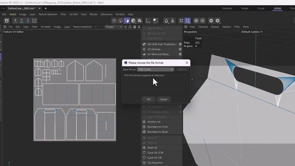Close the file format dialog
The height and width of the screenshot is (166, 295).
point(187,63)
